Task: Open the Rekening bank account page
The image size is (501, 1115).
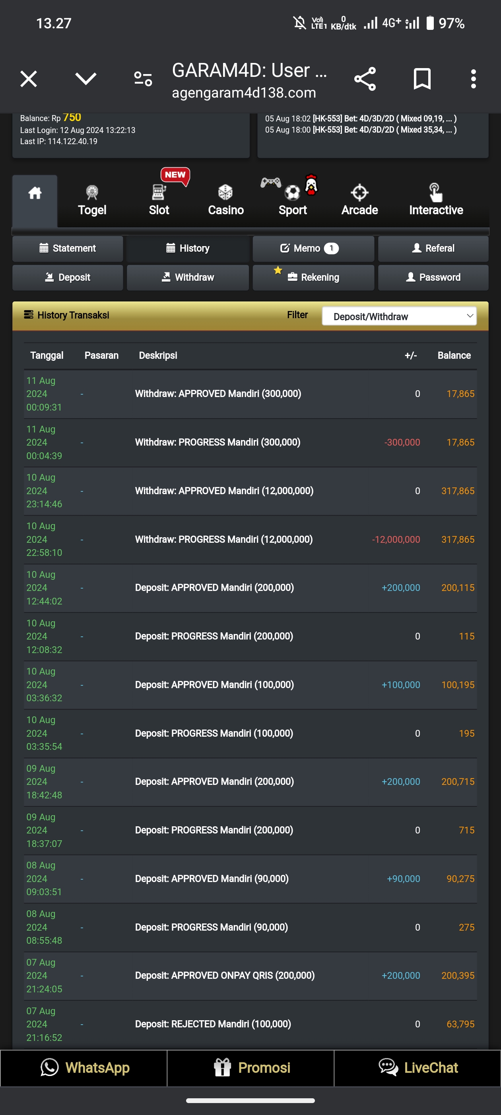Action: [313, 278]
